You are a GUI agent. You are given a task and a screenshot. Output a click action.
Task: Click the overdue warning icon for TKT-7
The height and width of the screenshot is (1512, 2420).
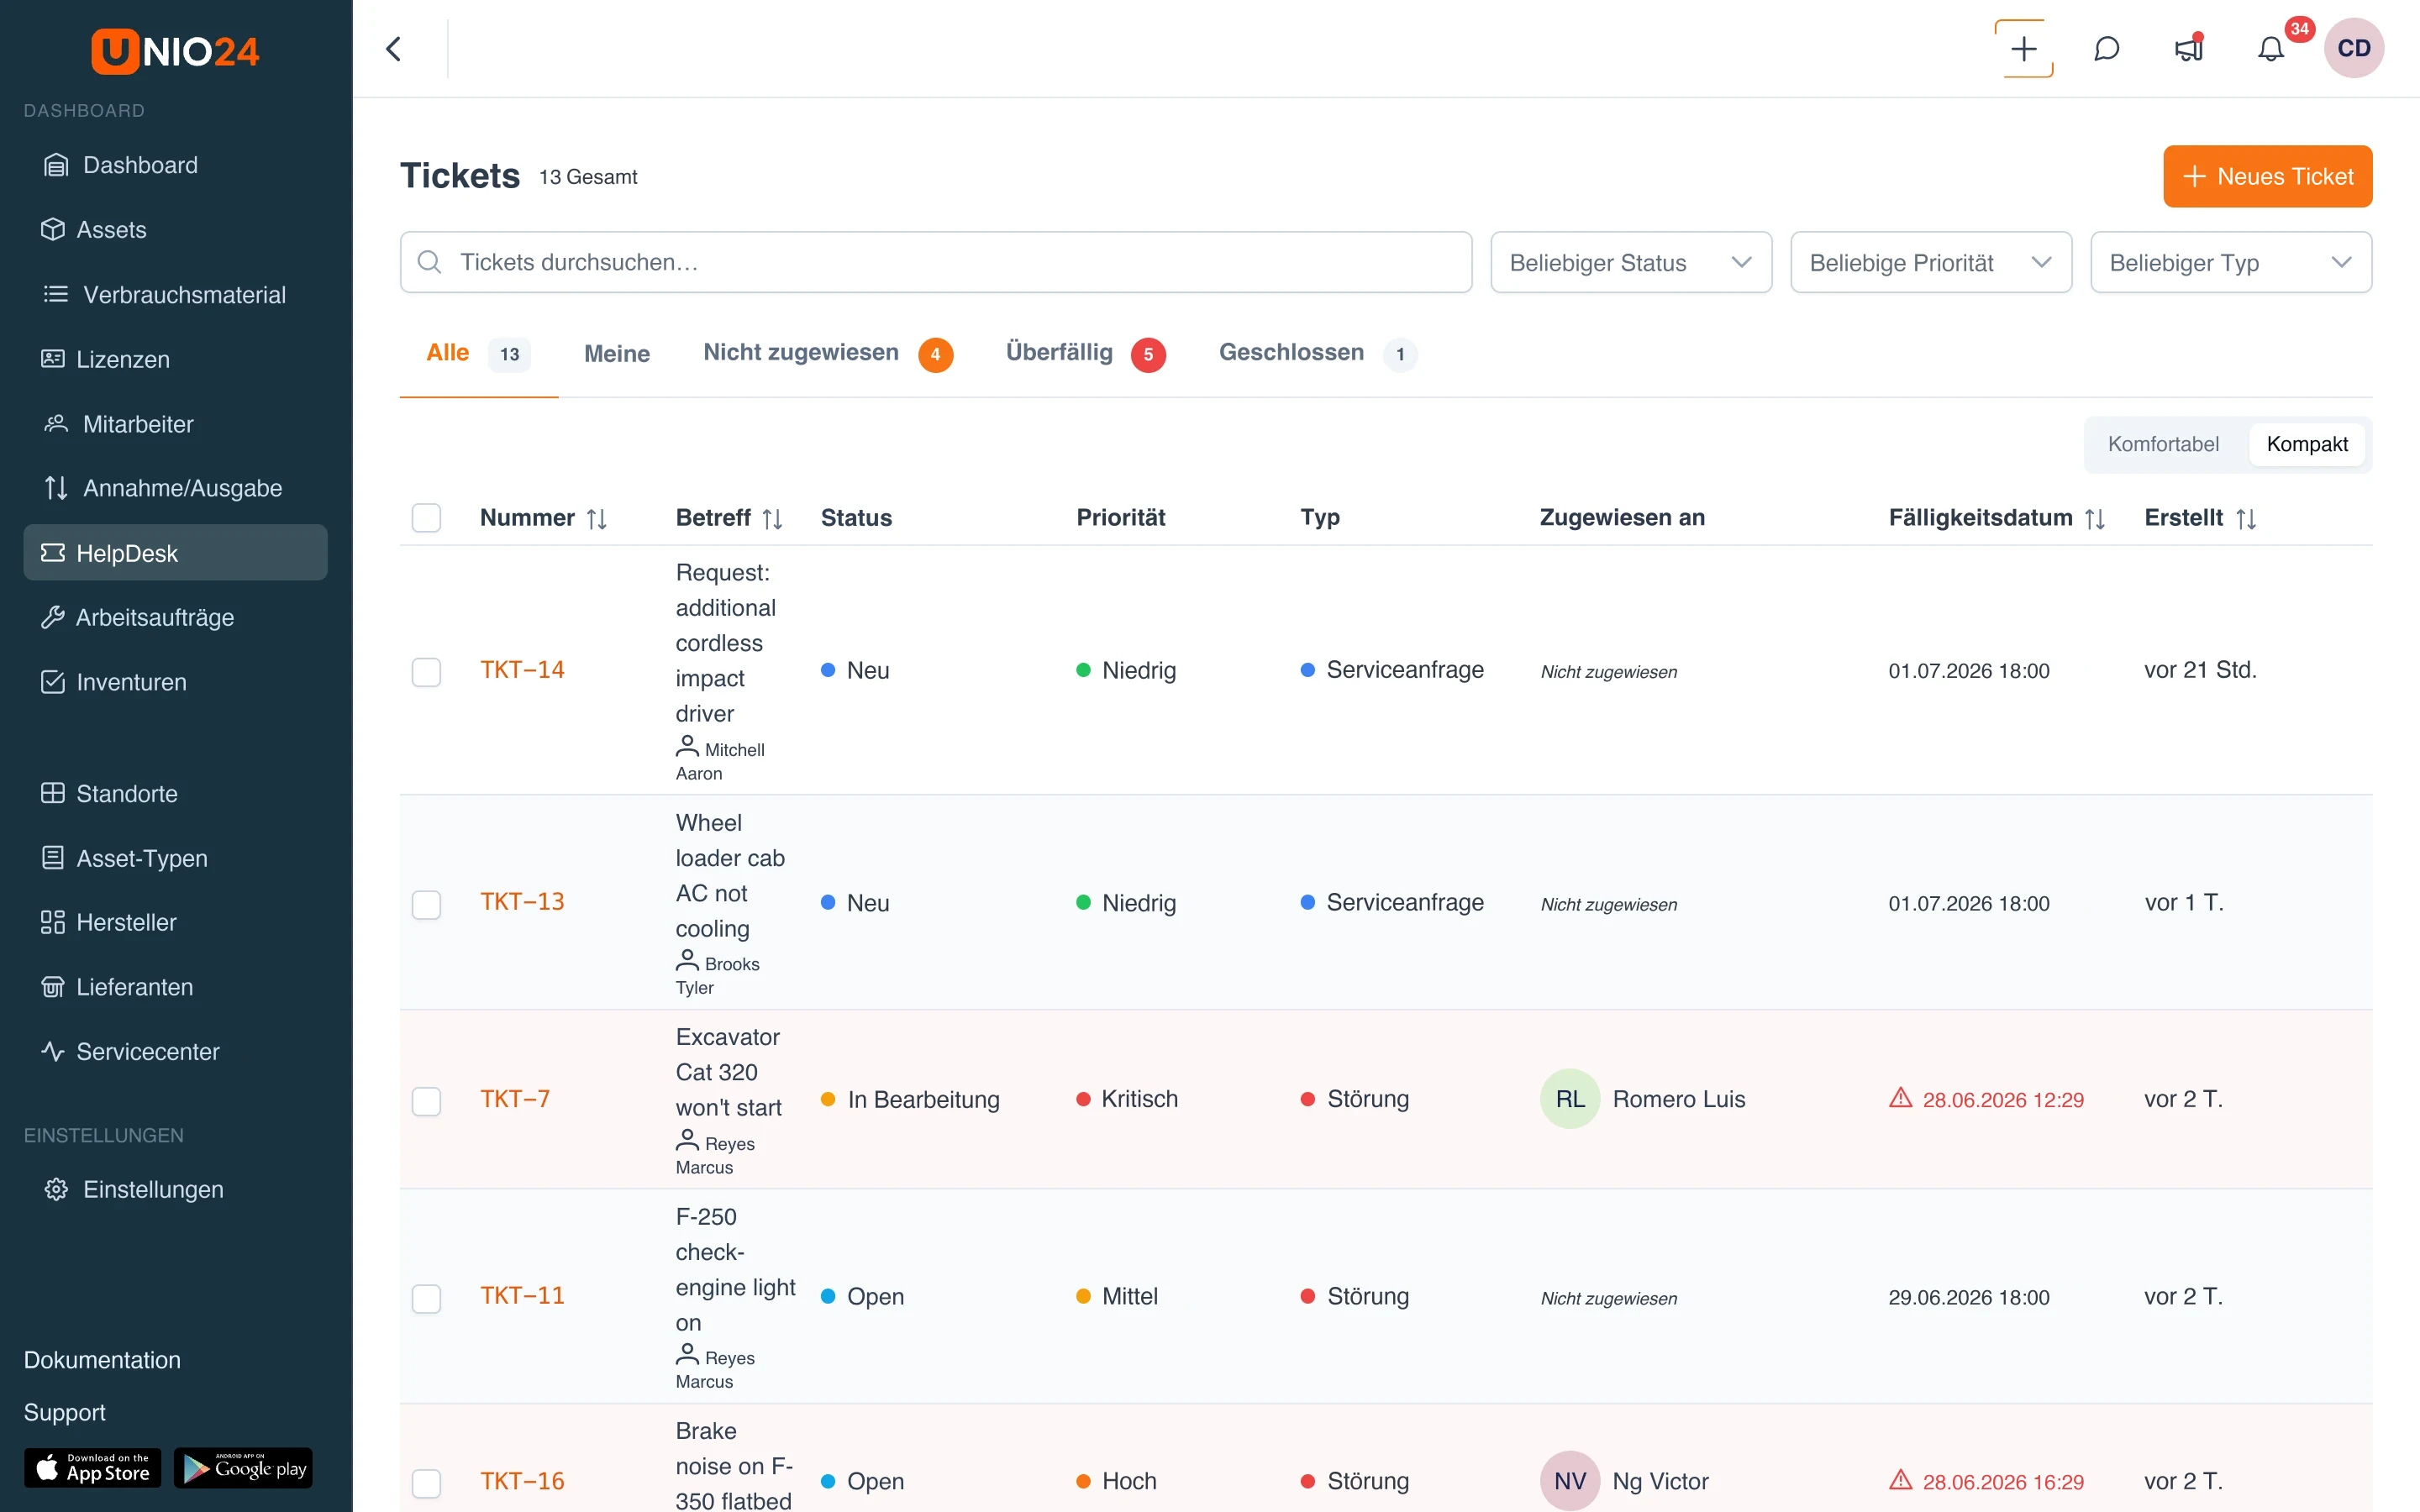(x=1900, y=1098)
